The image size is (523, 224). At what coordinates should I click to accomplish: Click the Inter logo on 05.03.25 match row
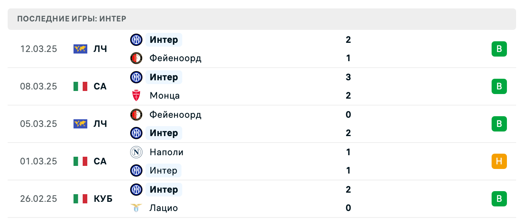point(136,133)
